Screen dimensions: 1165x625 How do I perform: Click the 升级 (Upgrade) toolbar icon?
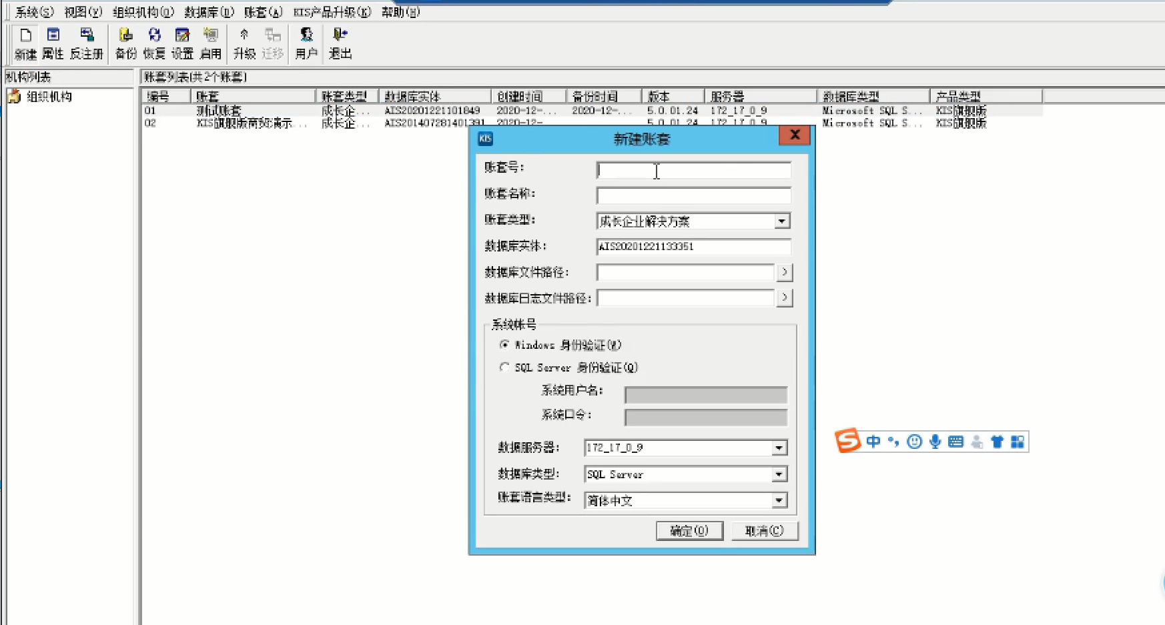tap(244, 43)
